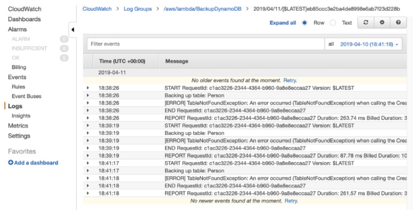Open Events in the sidebar
This screenshot has width=414, height=210.
[x=17, y=77]
